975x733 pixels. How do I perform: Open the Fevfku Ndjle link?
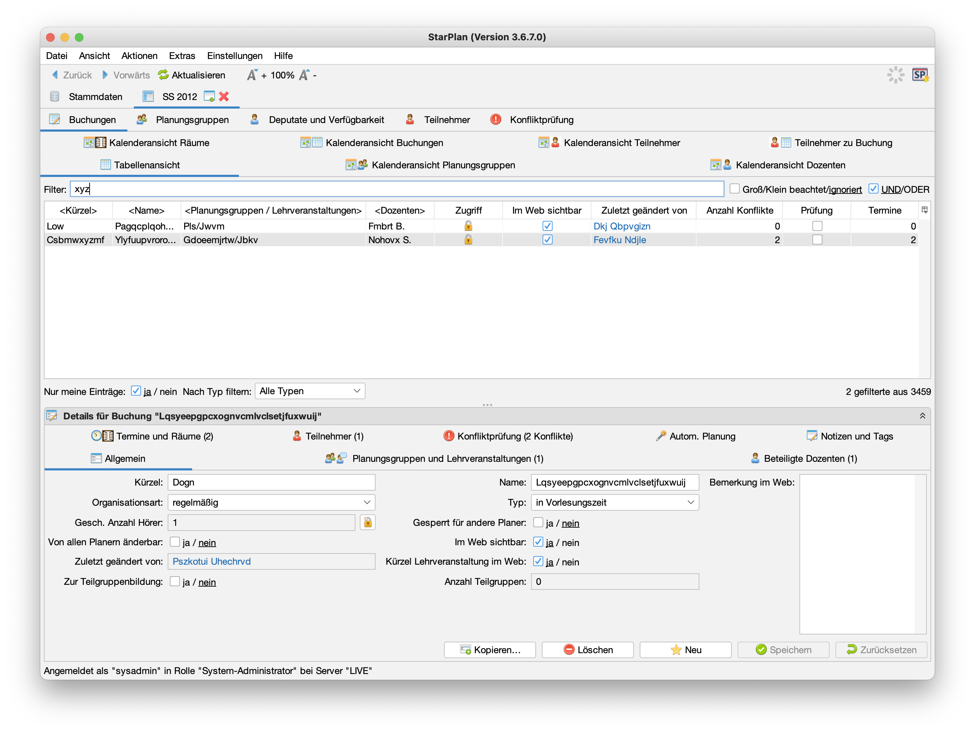coord(619,240)
